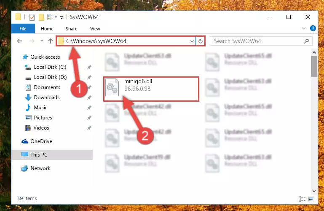Switch to the View ribbon tab
Viewport: 324px width, 211px height.
pyautogui.click(x=95, y=29)
